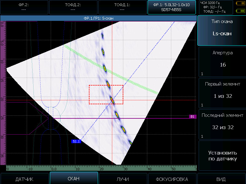
Task: Click the ЧСИ 3200 Гц status panel
Action: click(215, 7)
